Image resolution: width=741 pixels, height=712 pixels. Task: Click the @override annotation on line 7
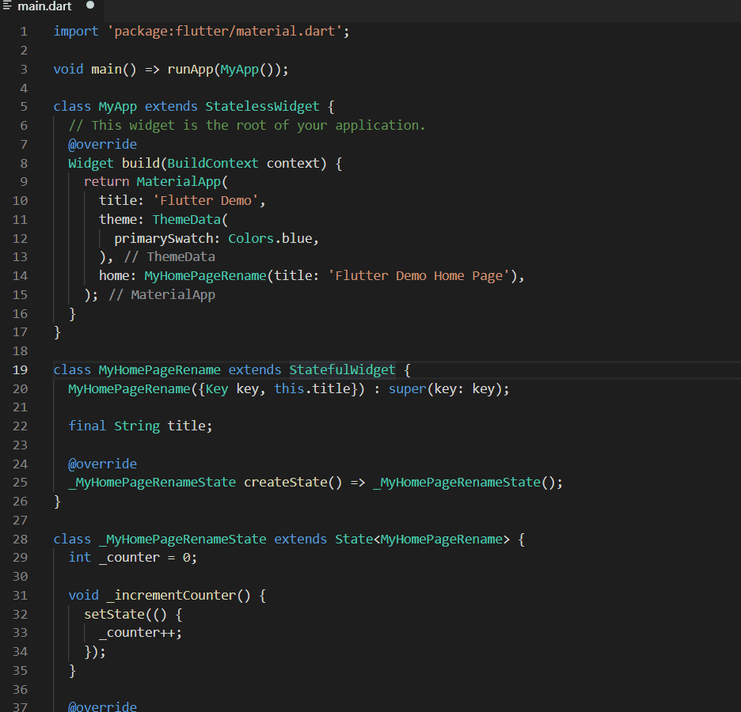coord(102,144)
